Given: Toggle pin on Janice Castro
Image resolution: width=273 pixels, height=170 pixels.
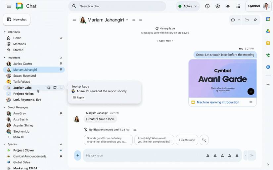Looking at the screenshot, I should pos(61,64).
